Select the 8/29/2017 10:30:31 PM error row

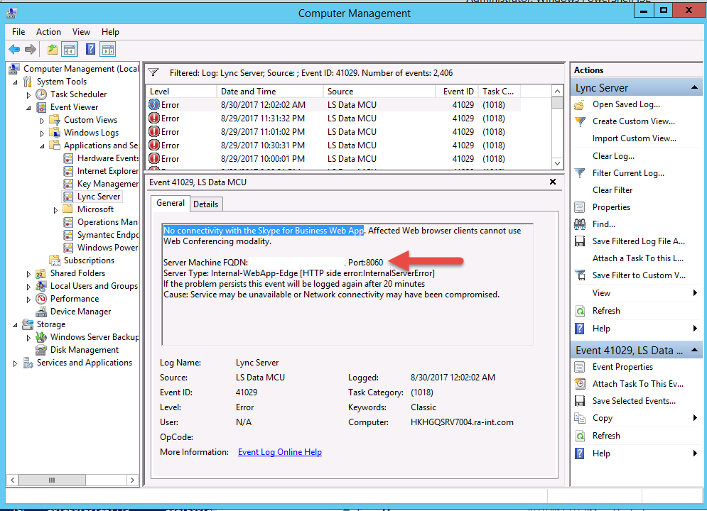pos(333,145)
